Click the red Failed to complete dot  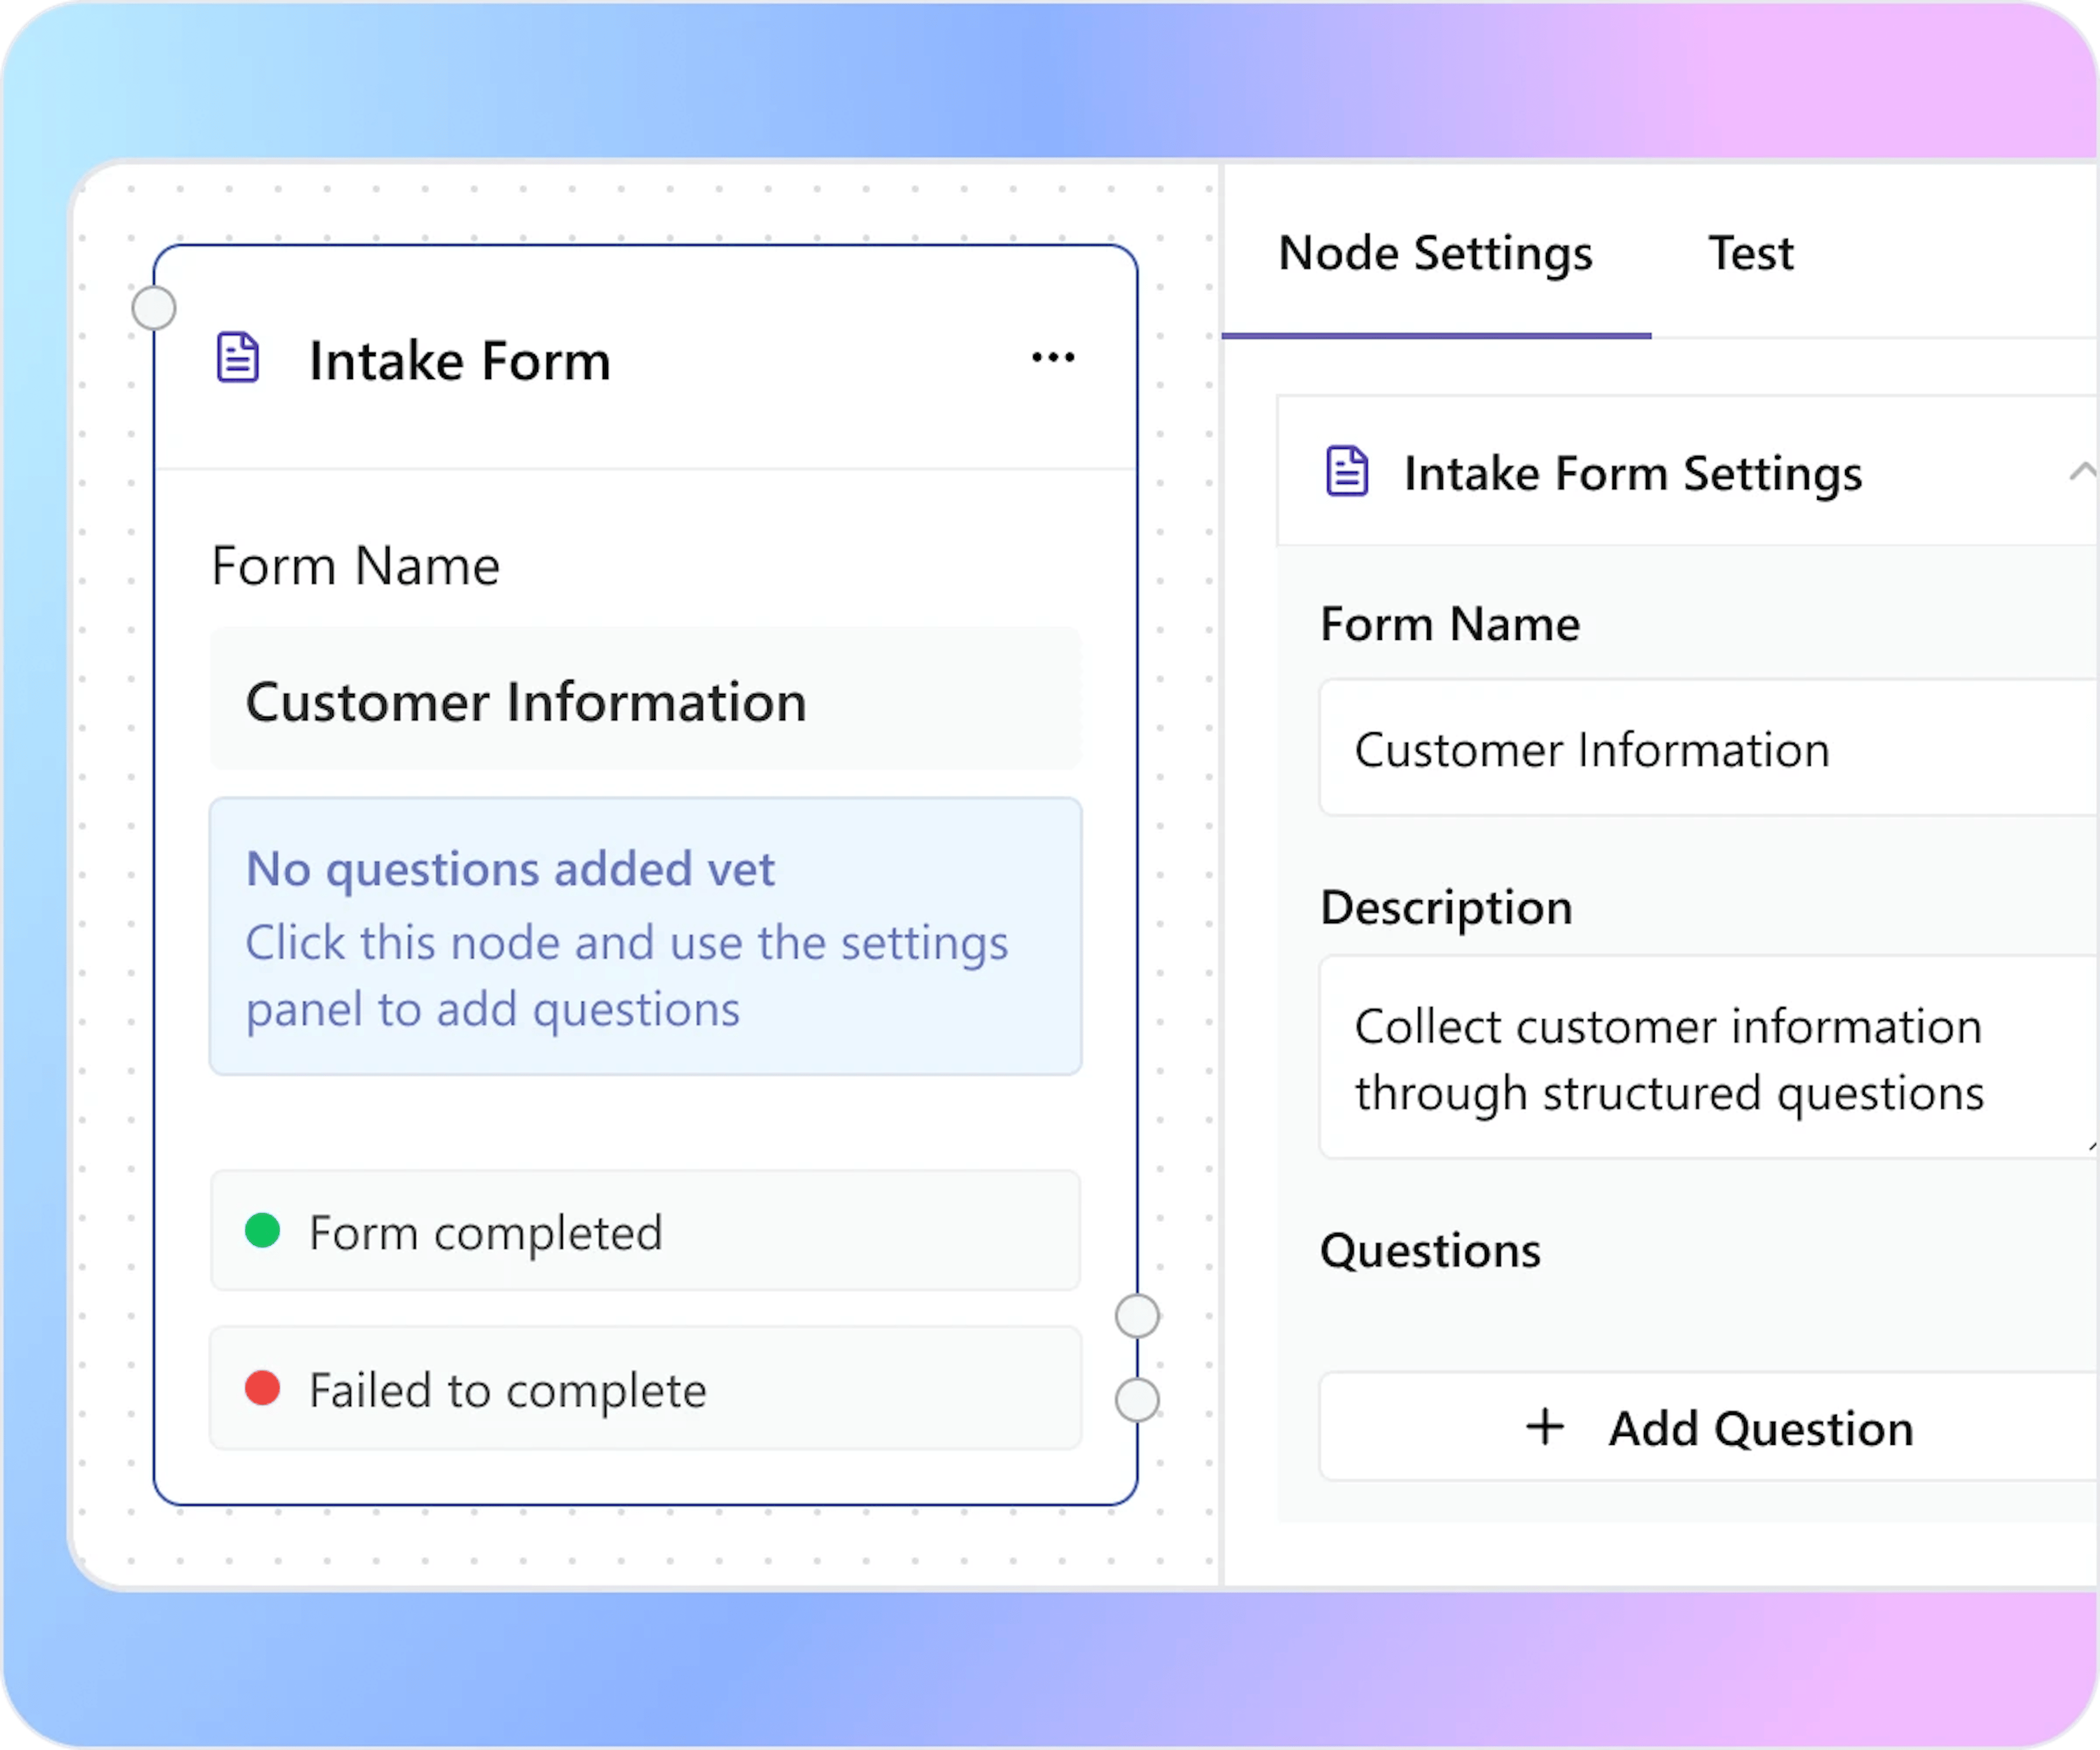(x=262, y=1388)
